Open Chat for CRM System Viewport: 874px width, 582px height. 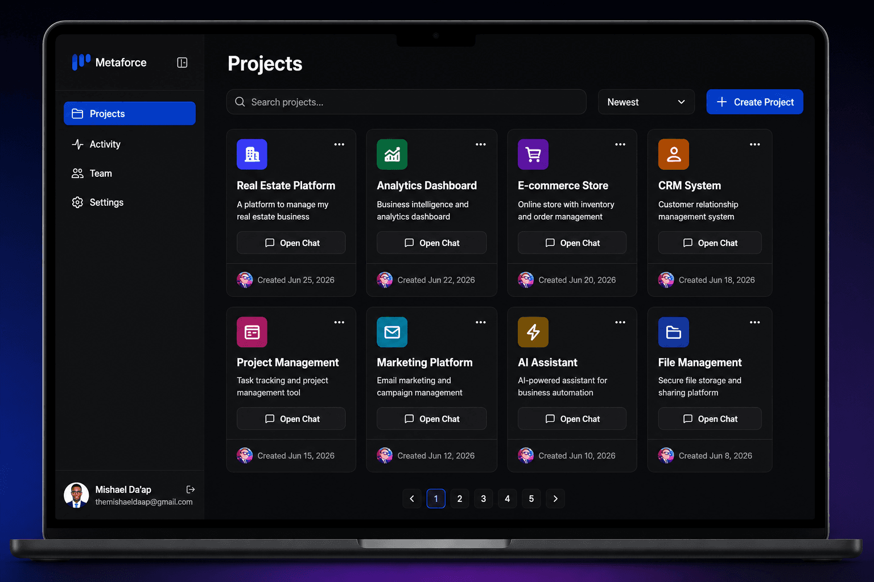click(710, 243)
